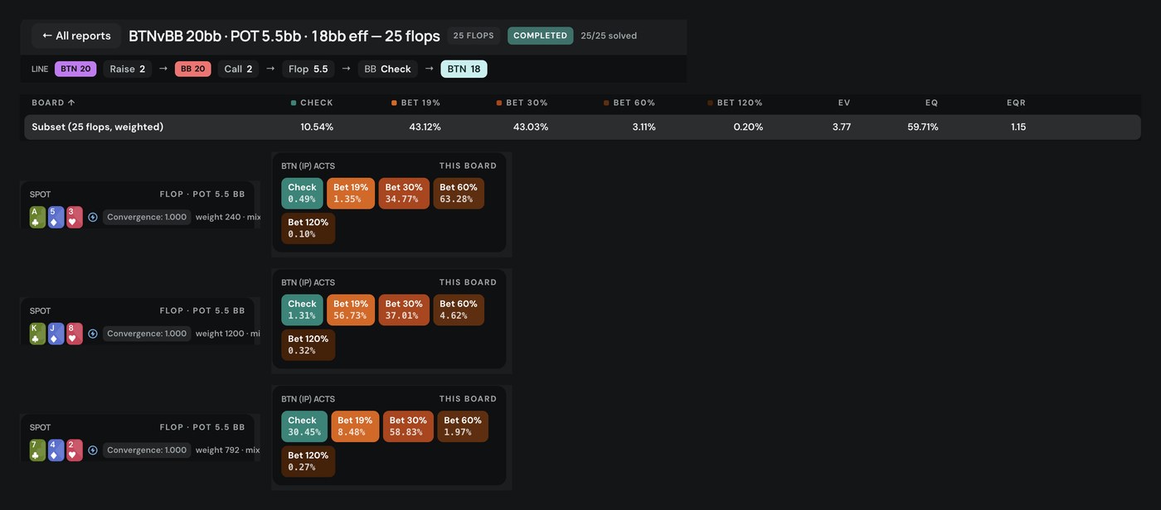Screen dimensions: 1161x510
Task: Click Convergence: 1.000 on the A-5-3 spot
Action: click(x=147, y=217)
